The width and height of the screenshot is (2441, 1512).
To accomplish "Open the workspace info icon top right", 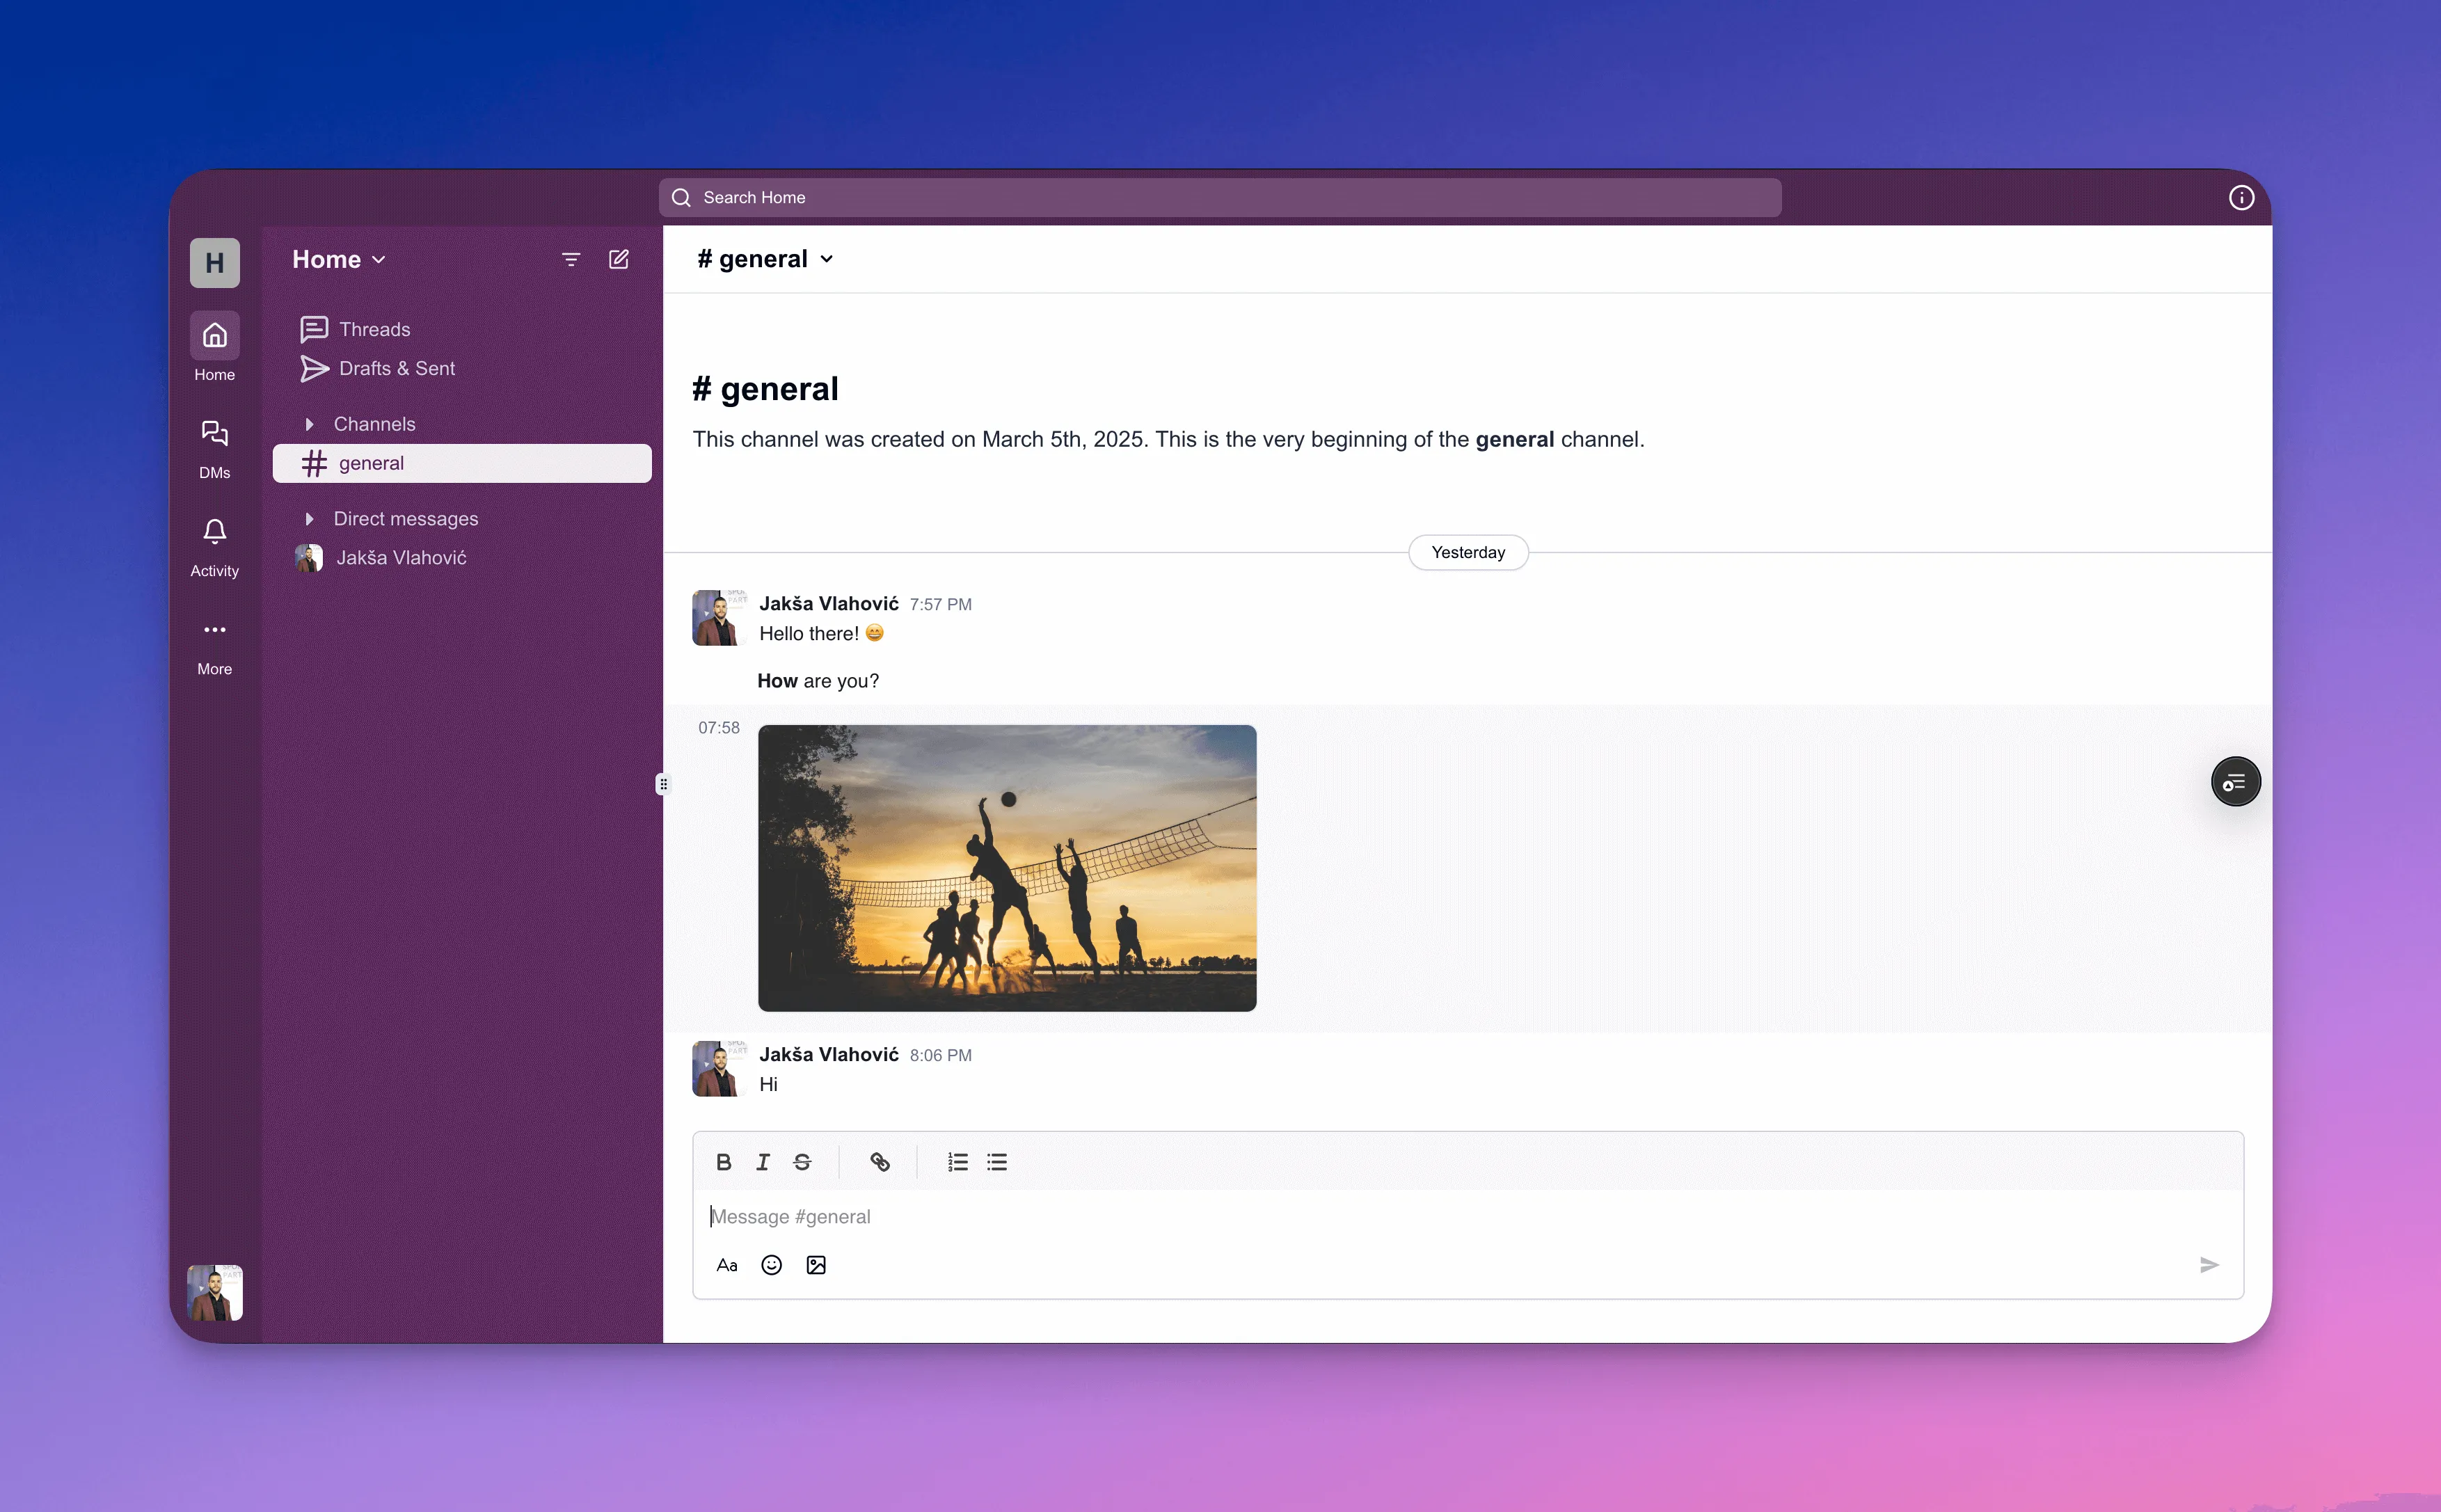I will (2241, 197).
